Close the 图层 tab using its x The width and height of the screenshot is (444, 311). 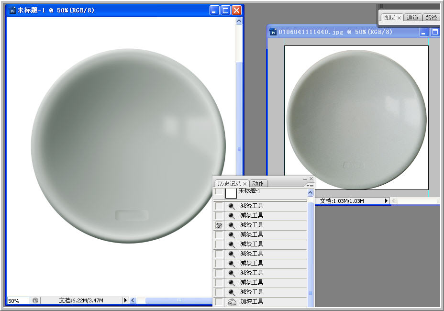pos(399,18)
